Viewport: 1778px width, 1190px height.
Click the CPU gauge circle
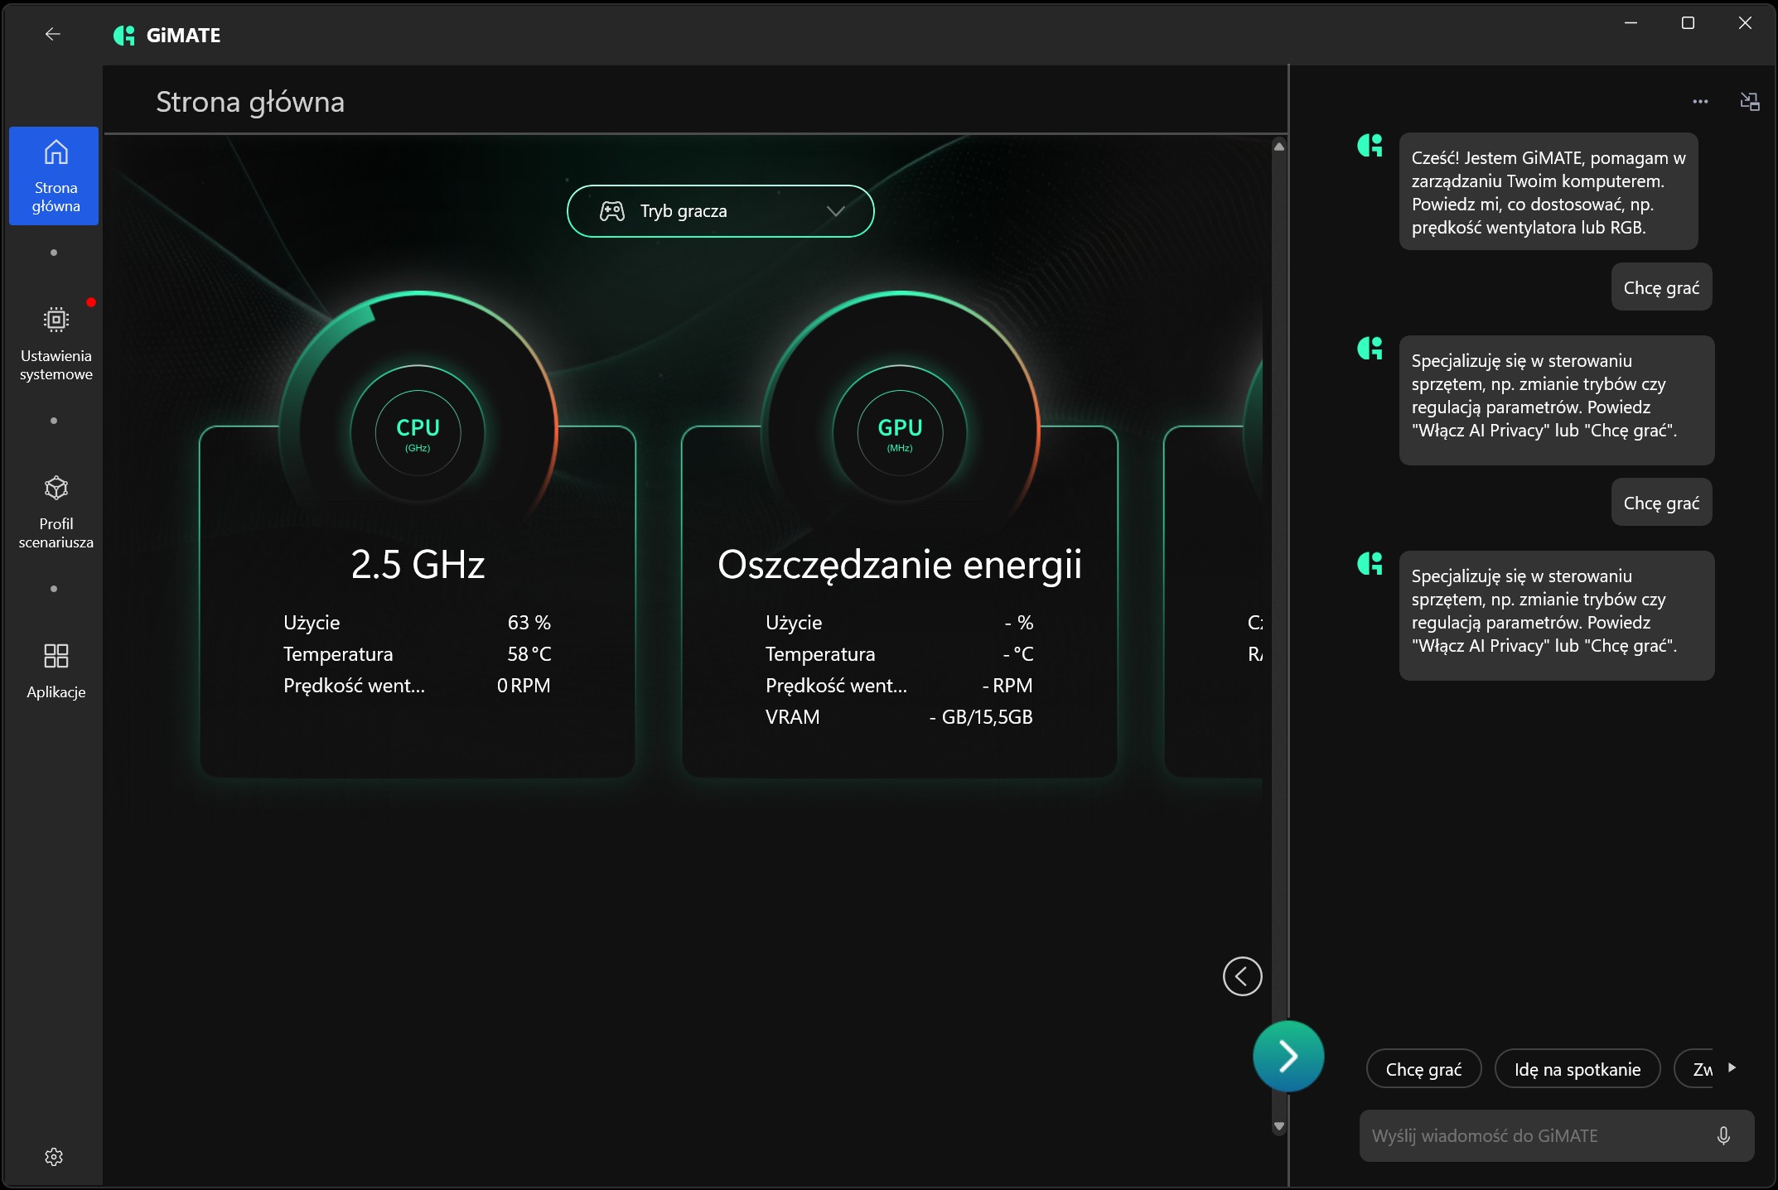point(418,432)
